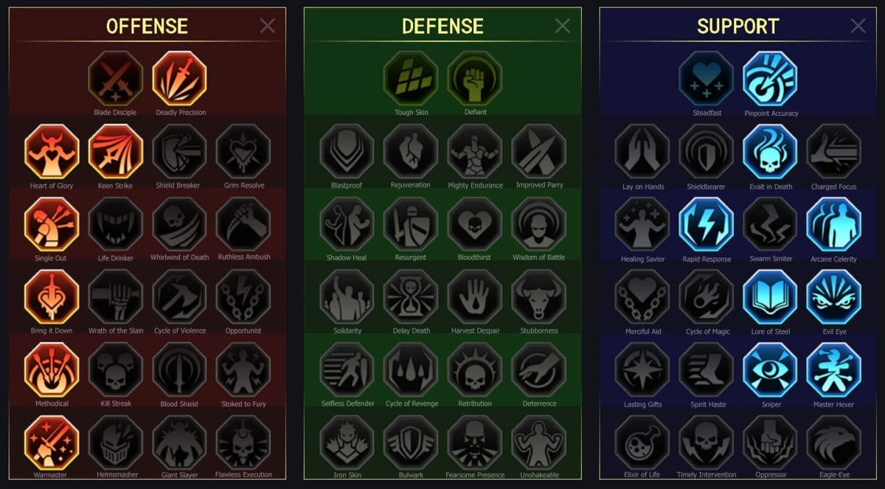Select the Sniper eye mastery
885x489 pixels.
click(771, 370)
